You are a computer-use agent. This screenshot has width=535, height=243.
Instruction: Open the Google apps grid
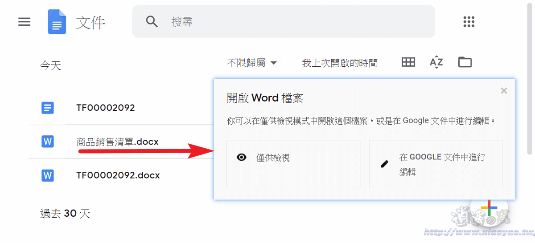tap(469, 21)
